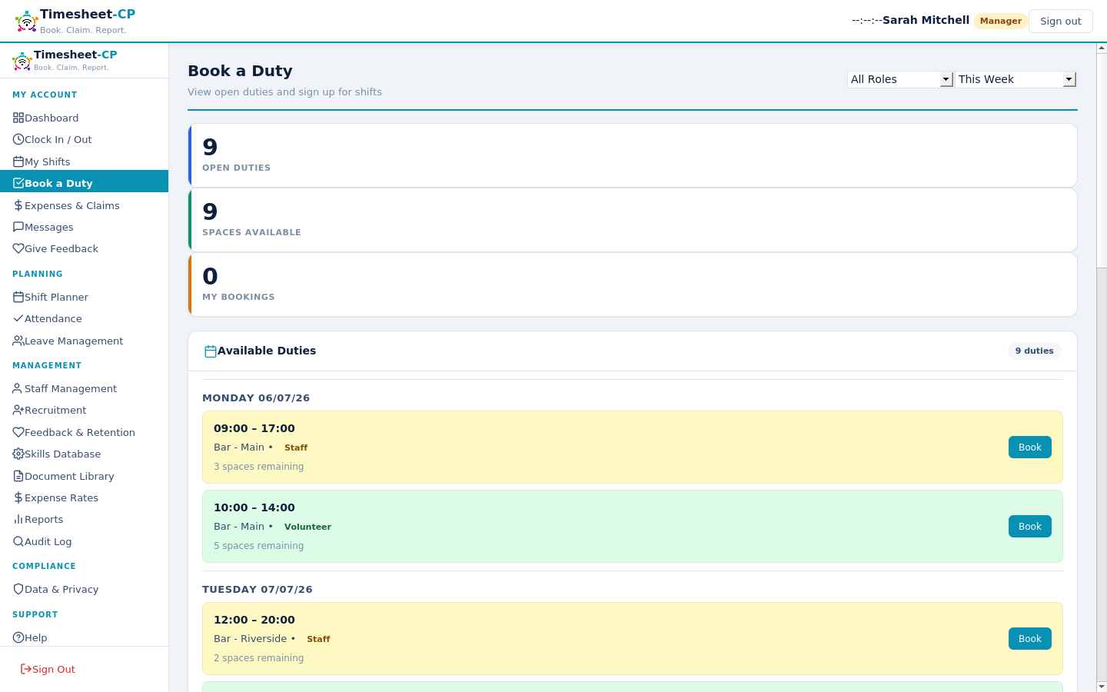Image resolution: width=1107 pixels, height=692 pixels.
Task: Open the Book a Duty menu item
Action: click(84, 183)
